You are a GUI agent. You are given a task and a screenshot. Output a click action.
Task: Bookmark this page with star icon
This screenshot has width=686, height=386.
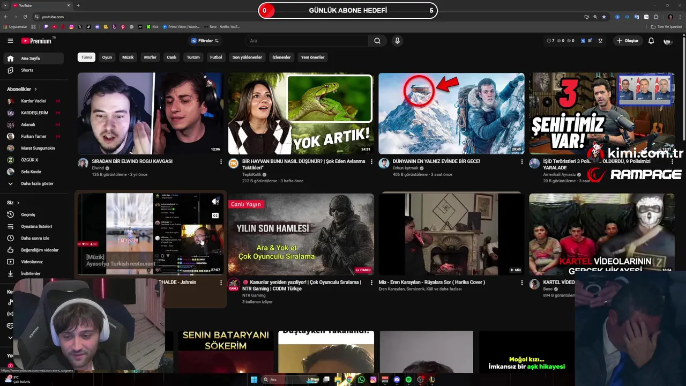(604, 17)
